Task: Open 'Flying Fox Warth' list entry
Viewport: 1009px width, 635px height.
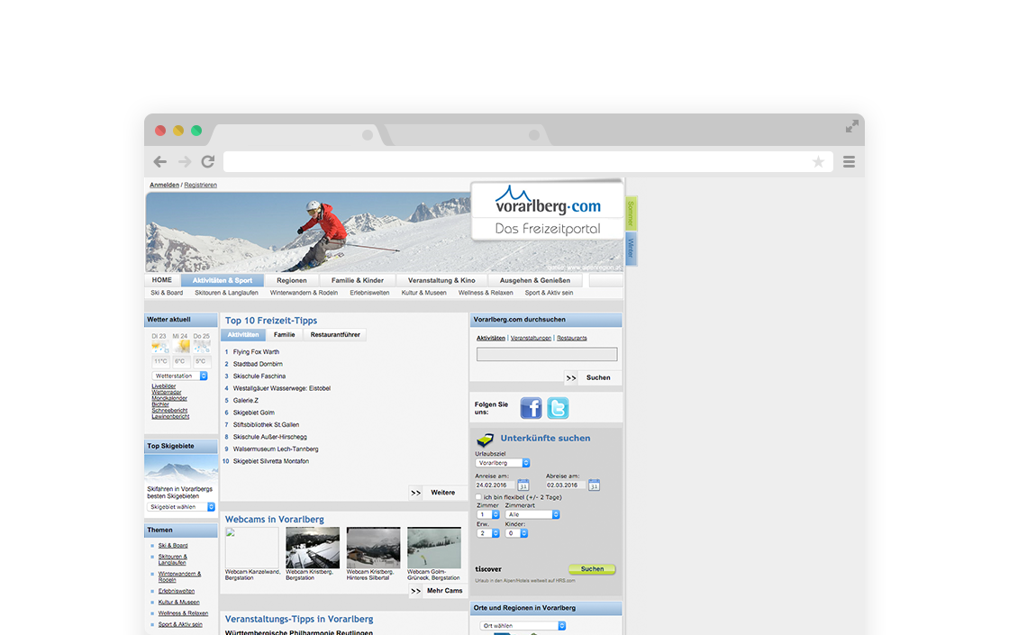Action: [256, 352]
